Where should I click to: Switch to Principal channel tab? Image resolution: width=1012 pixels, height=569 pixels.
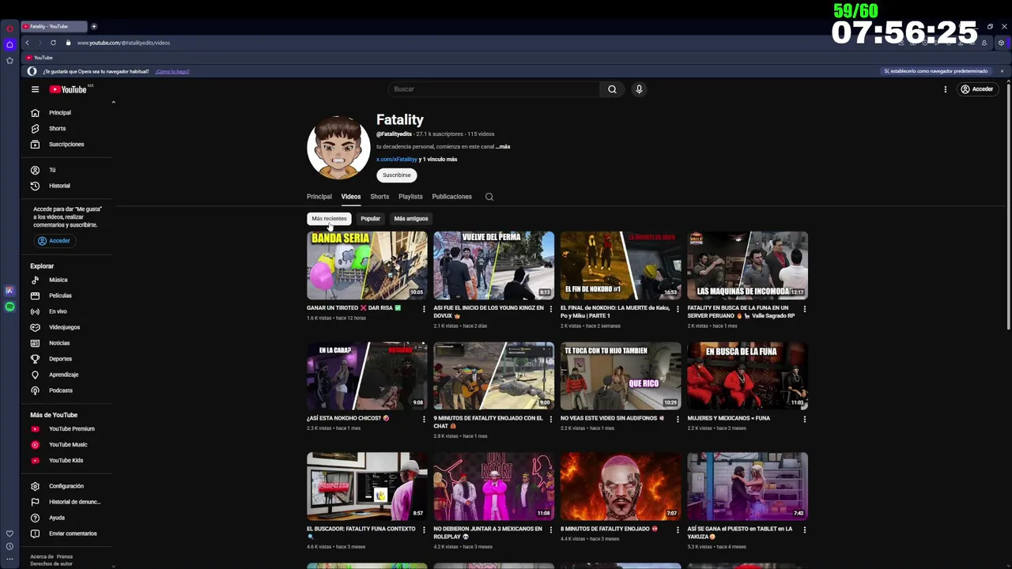319,197
